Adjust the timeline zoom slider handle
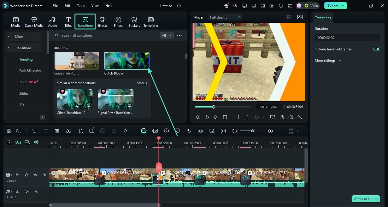 (252, 131)
